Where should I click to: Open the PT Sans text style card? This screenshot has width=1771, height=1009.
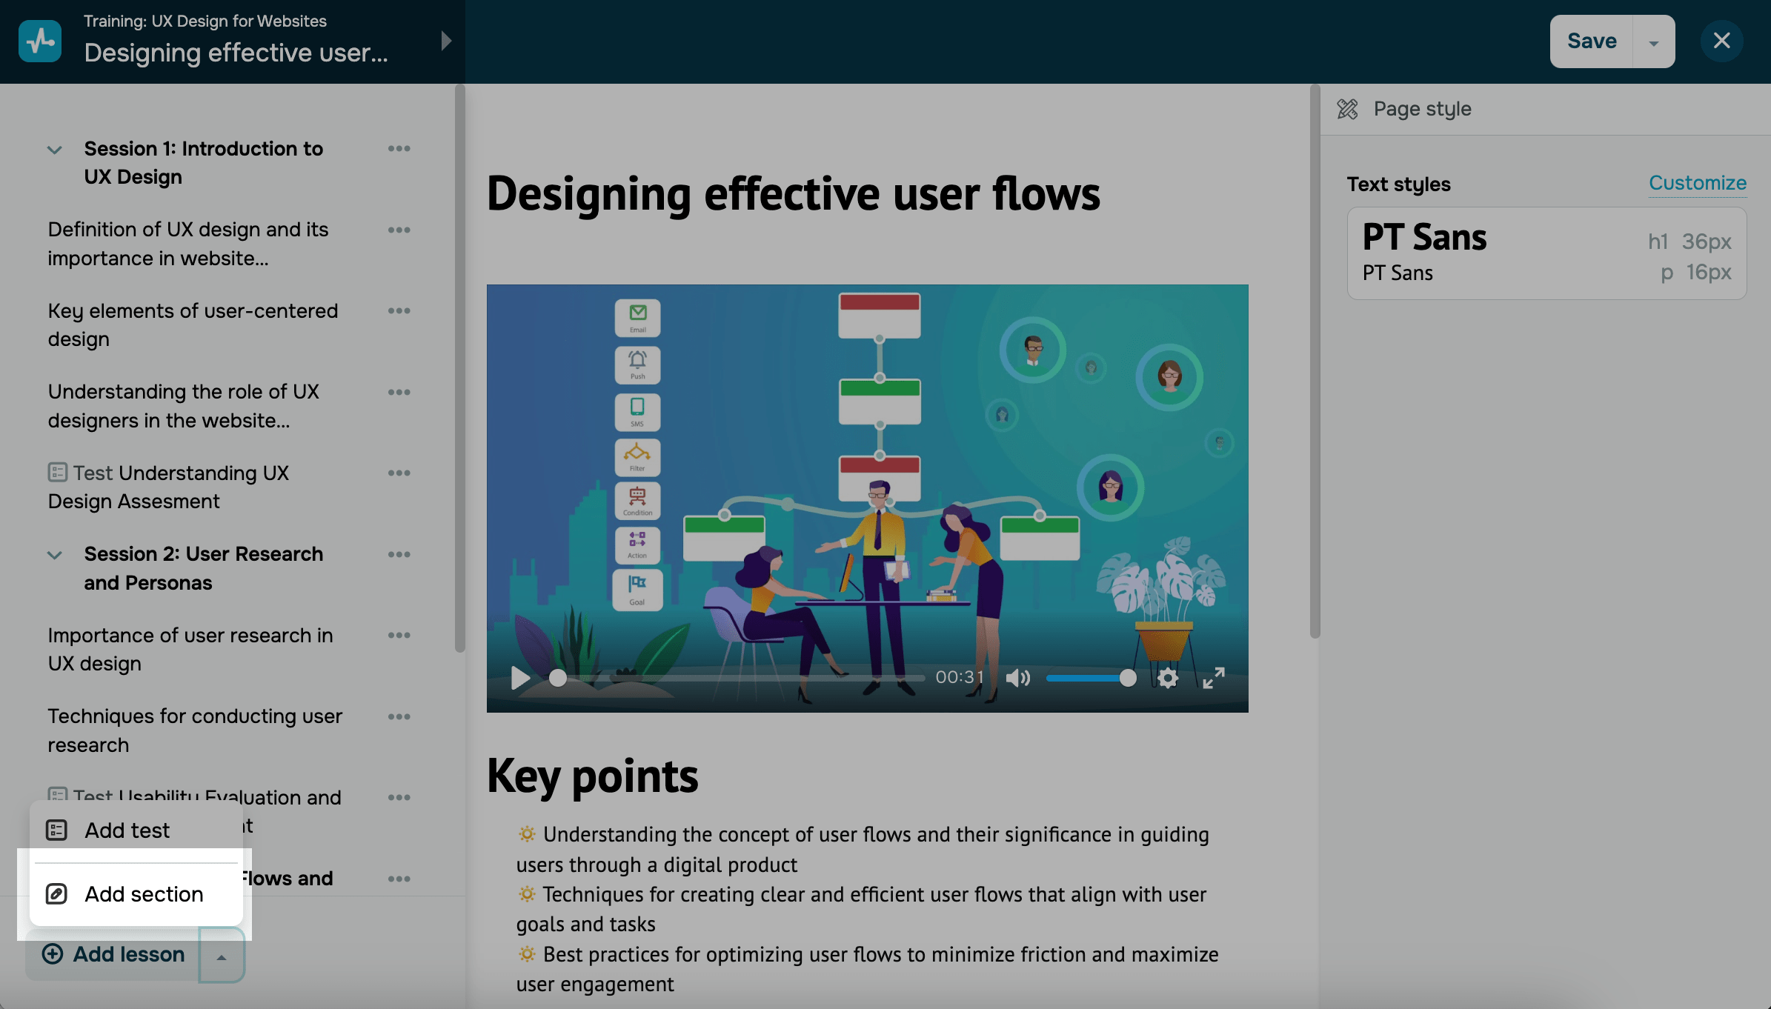[1546, 253]
